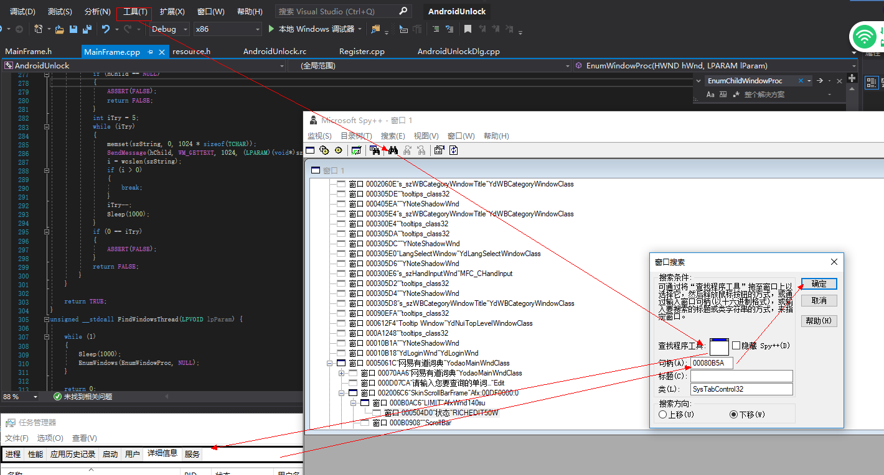Click the search magnifier in Visual Studio search box
The width and height of the screenshot is (884, 475).
coord(403,11)
